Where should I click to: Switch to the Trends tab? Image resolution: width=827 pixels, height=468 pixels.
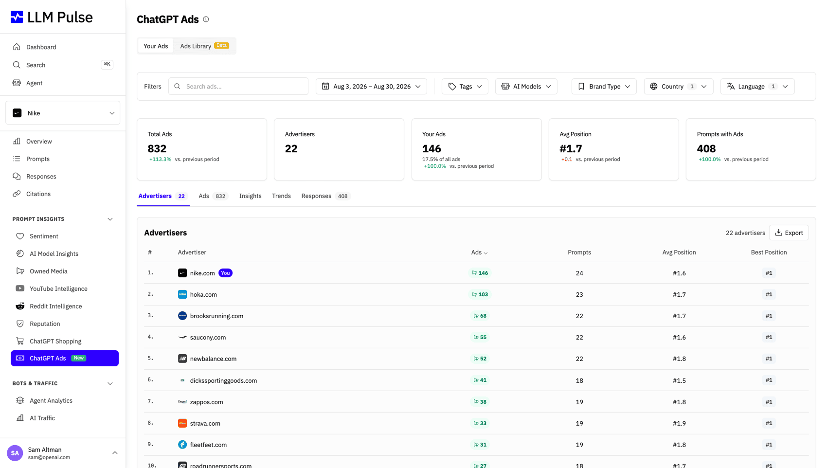(x=282, y=196)
